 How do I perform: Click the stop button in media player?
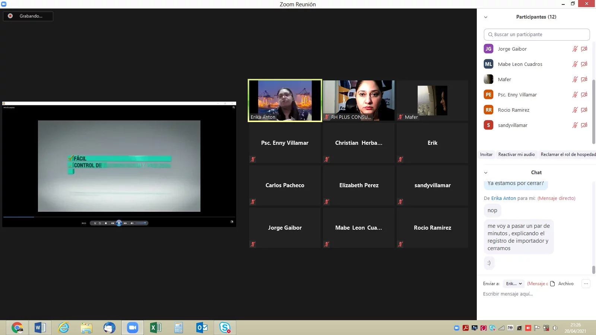tap(106, 223)
